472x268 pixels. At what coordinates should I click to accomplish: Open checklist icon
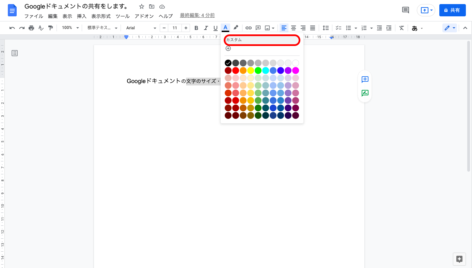pos(339,28)
